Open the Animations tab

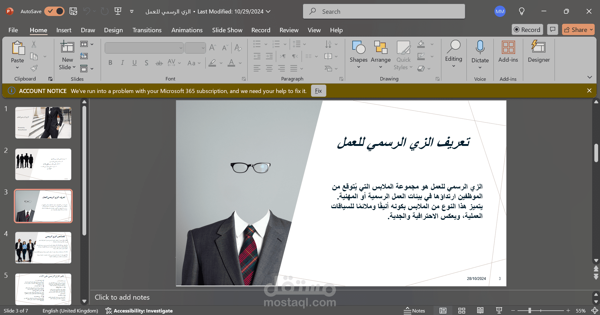point(187,30)
